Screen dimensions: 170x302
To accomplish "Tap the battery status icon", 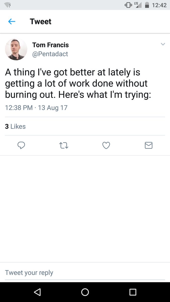I will click(147, 5).
